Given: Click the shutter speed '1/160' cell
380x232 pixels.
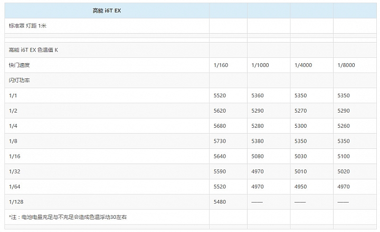Looking at the screenshot, I should (221, 65).
